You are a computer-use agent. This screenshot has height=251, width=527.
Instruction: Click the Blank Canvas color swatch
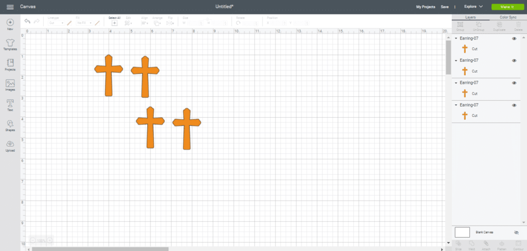coord(462,232)
